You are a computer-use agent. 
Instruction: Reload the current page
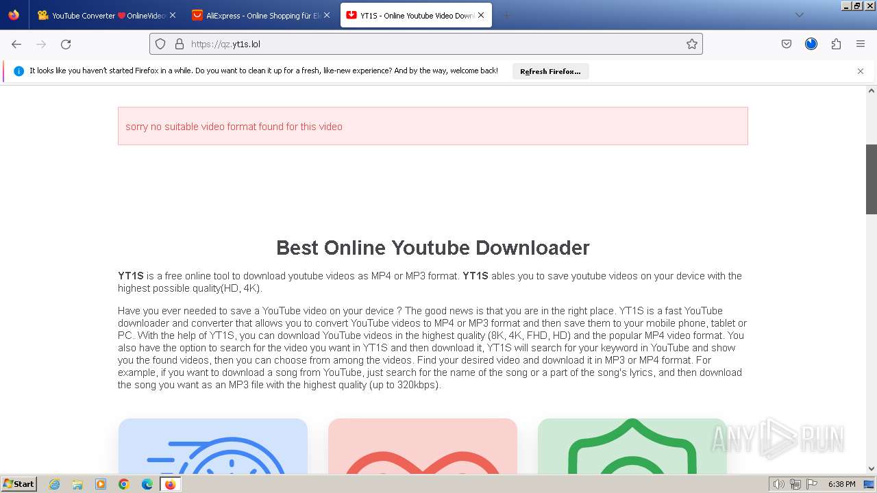point(66,44)
